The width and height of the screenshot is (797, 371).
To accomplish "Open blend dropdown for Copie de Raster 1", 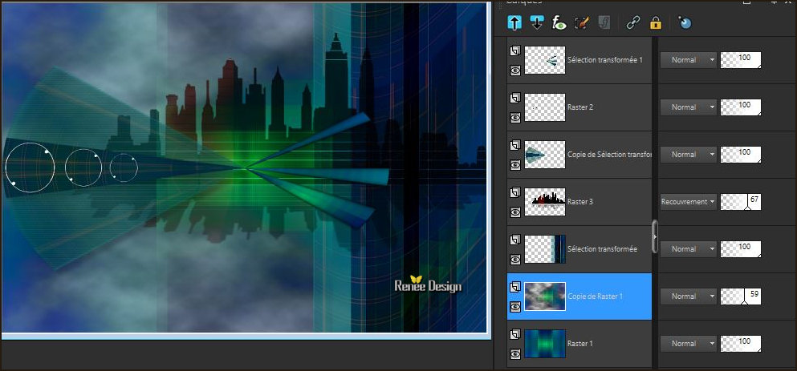I will tap(688, 296).
